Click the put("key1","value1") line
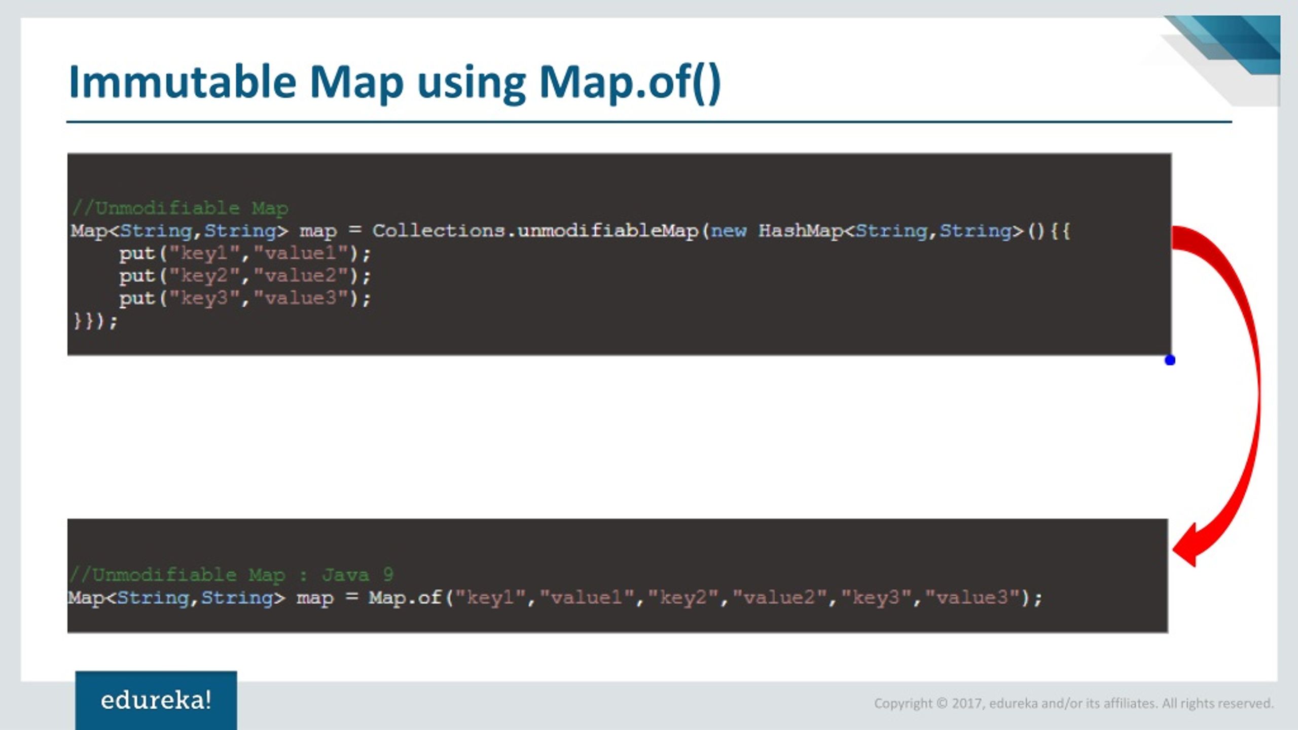Viewport: 1298px width, 730px height. point(245,253)
